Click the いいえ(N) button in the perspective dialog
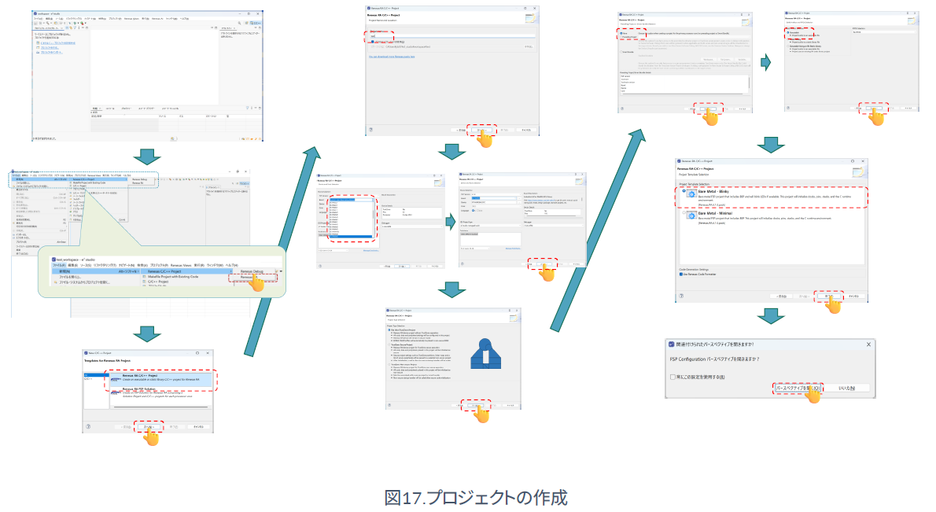Screen dimensions: 936x512 point(846,389)
